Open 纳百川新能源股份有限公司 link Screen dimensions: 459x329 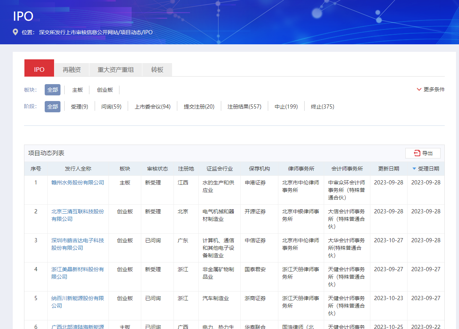point(78,302)
